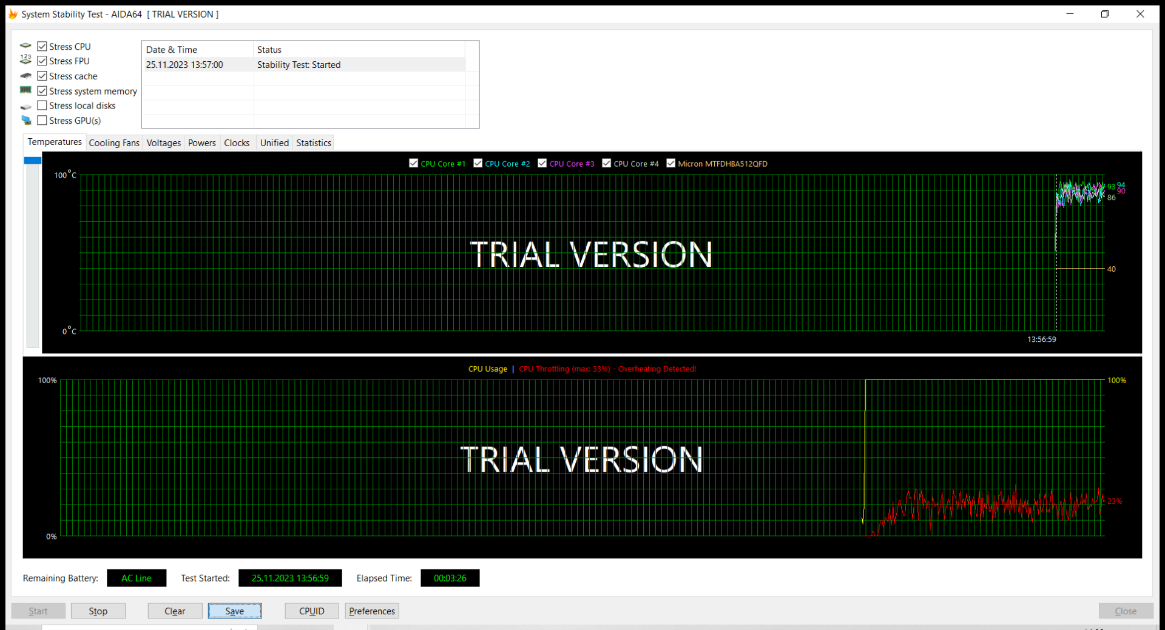The width and height of the screenshot is (1165, 630).
Task: Click the Stress local disks drive icon
Action: point(25,106)
